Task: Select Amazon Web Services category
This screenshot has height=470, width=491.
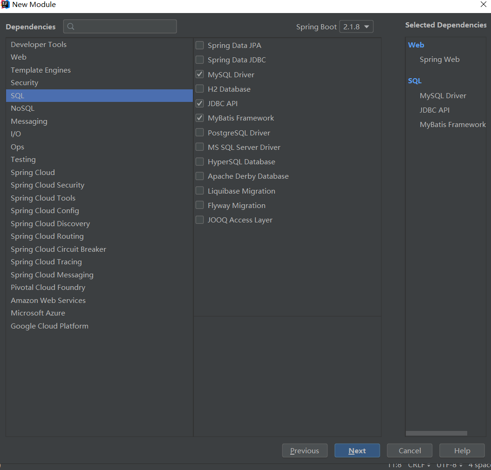Action: [99, 300]
